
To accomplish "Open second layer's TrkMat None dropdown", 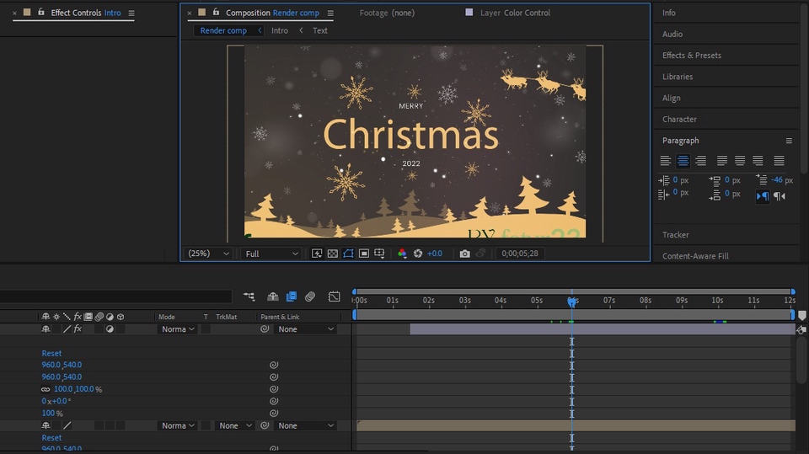I will click(x=235, y=425).
